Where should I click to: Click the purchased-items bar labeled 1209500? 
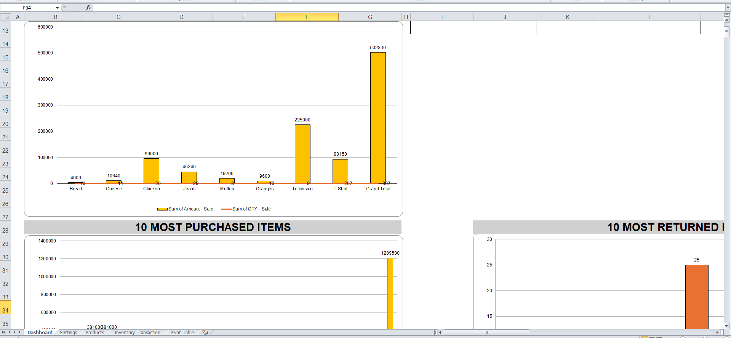pos(390,293)
